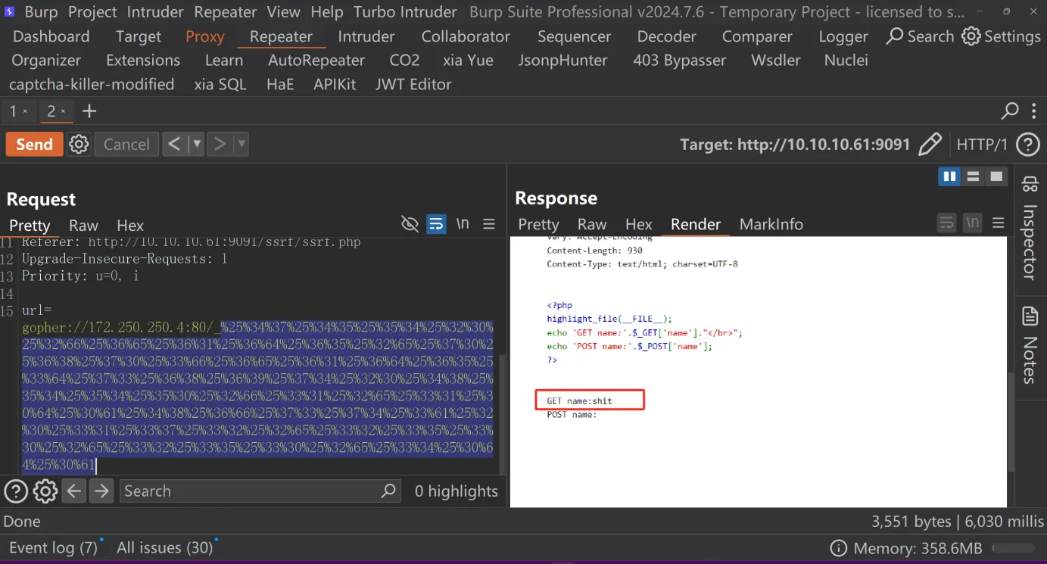
Task: Go to previous request in history
Action: 175,144
